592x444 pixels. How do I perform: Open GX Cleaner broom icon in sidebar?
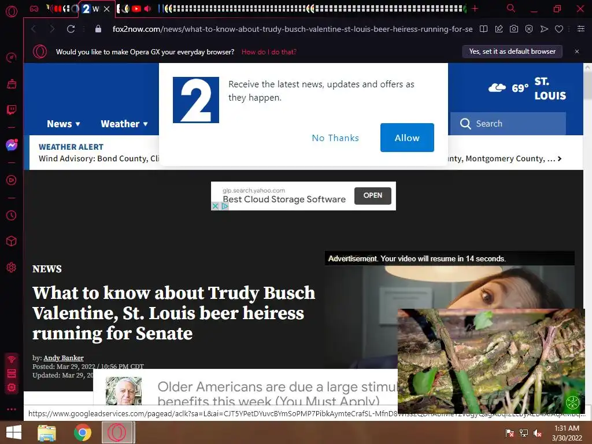point(12,84)
